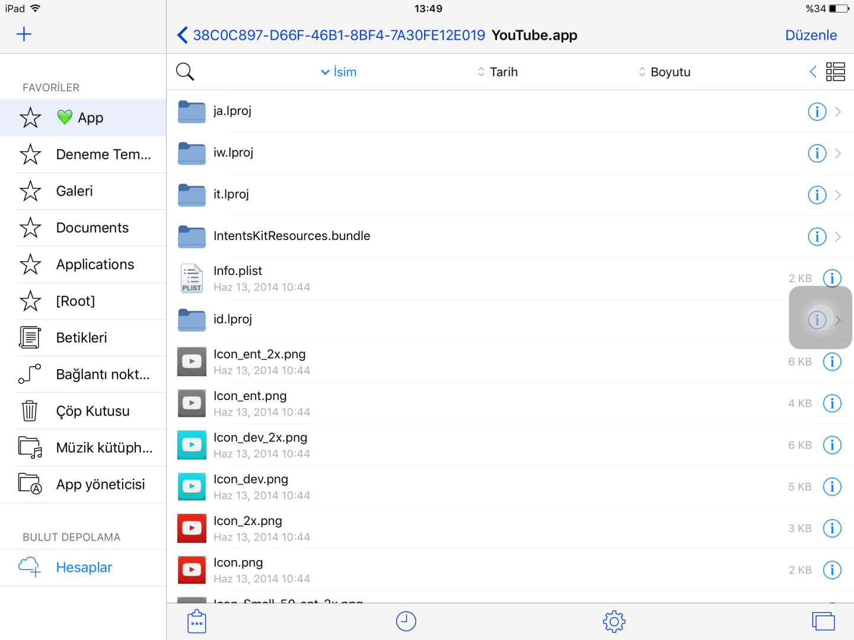Show info for Icon.png
Screen dimensions: 854x640
(x=833, y=570)
